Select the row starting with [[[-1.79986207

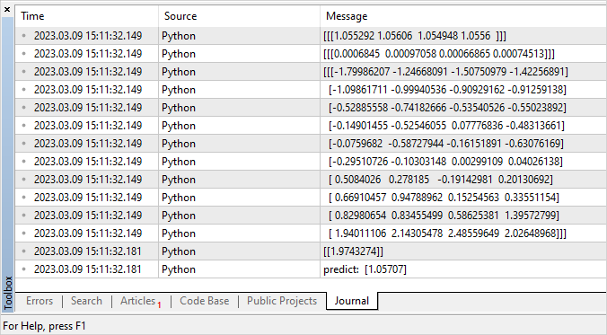(311, 72)
